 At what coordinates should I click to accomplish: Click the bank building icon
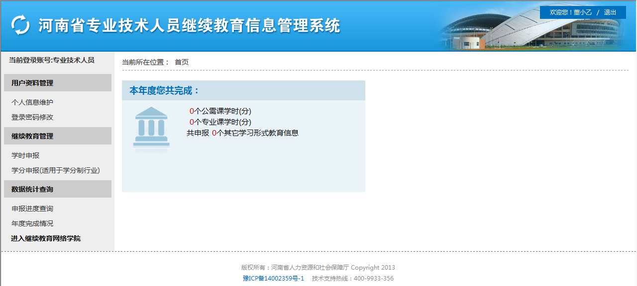click(x=151, y=127)
